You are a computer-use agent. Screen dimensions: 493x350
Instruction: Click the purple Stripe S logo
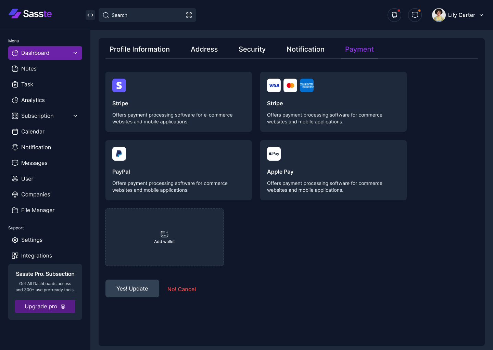[x=119, y=85]
